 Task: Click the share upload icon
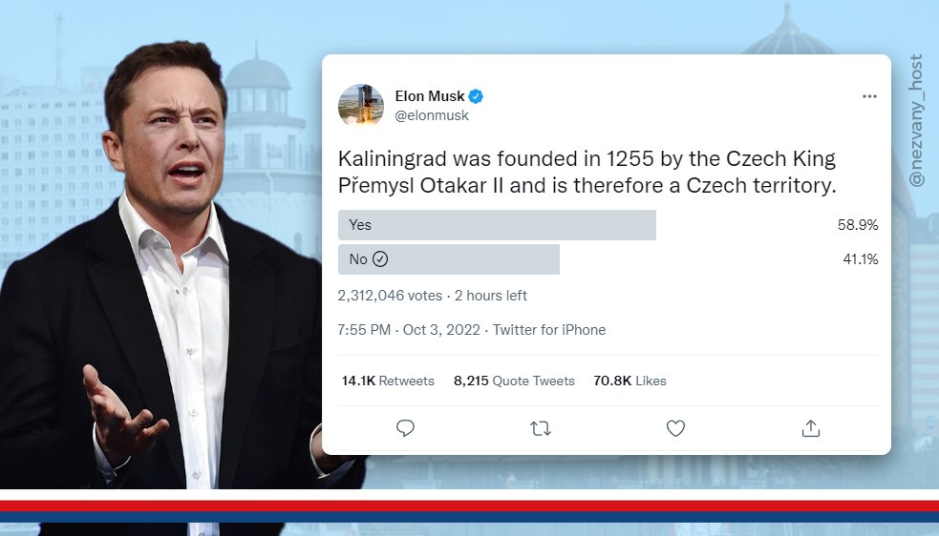pos(811,428)
